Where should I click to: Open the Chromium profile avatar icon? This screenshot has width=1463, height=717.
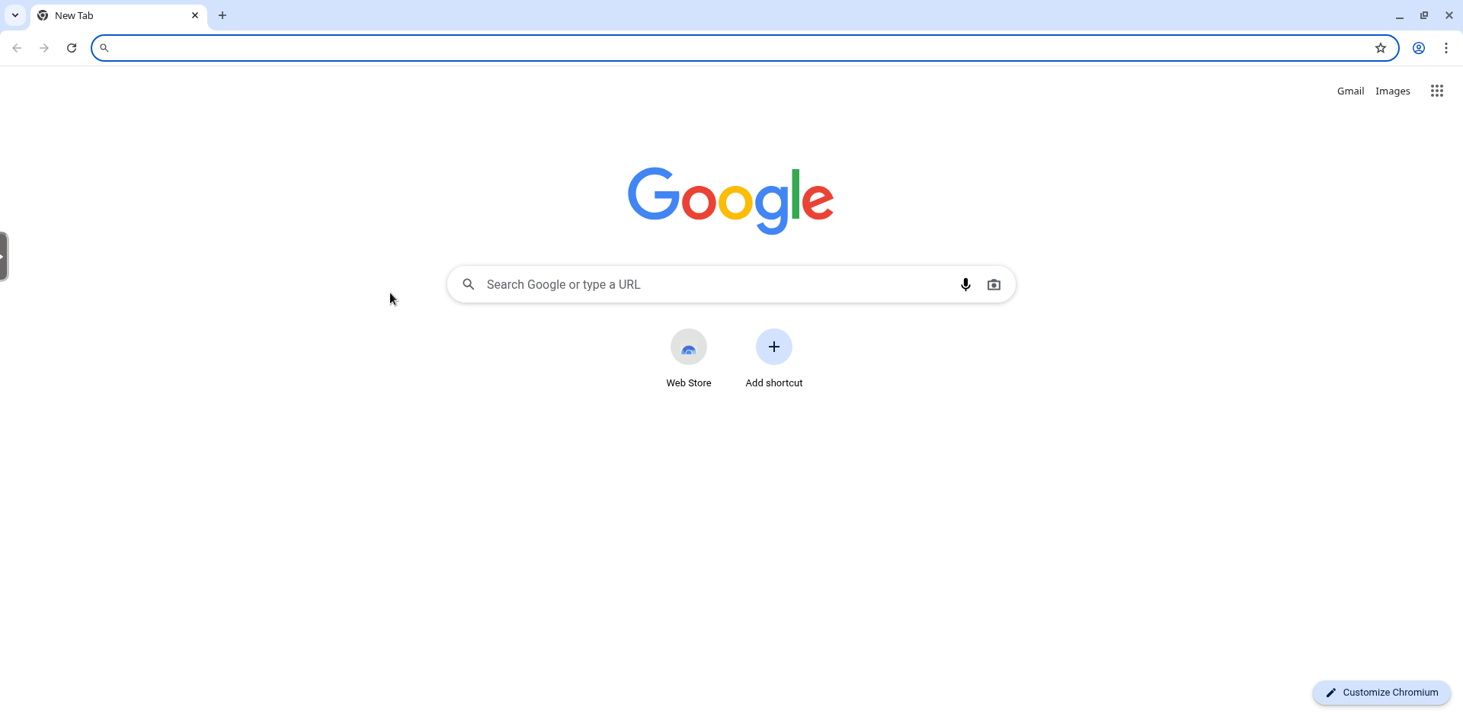pyautogui.click(x=1419, y=48)
